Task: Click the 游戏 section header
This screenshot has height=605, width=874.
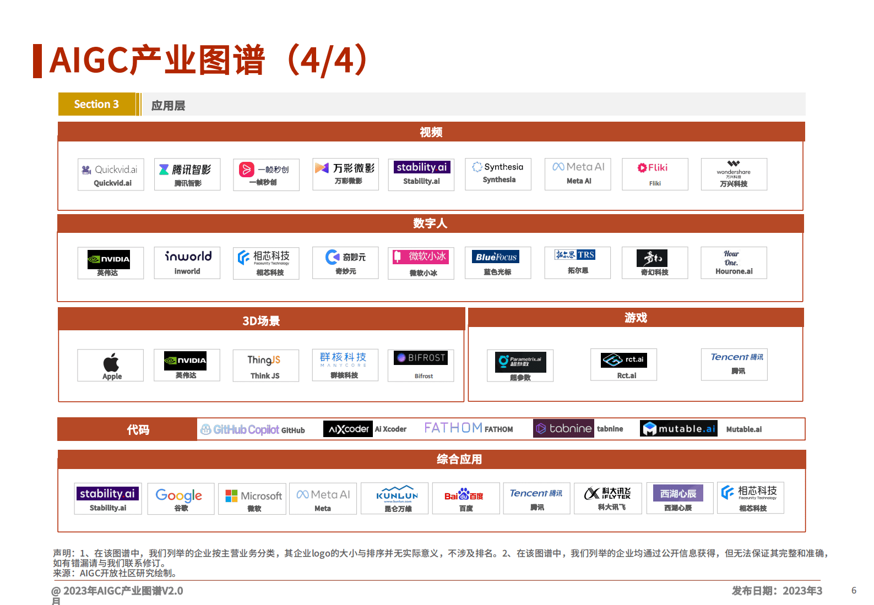Action: (x=636, y=318)
